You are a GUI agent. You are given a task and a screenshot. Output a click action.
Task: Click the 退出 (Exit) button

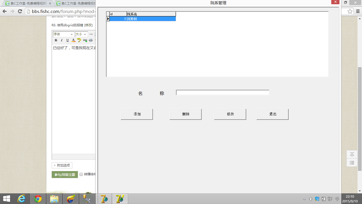coord(272,114)
